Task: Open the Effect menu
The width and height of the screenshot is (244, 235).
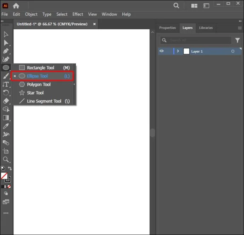Action: point(78,14)
